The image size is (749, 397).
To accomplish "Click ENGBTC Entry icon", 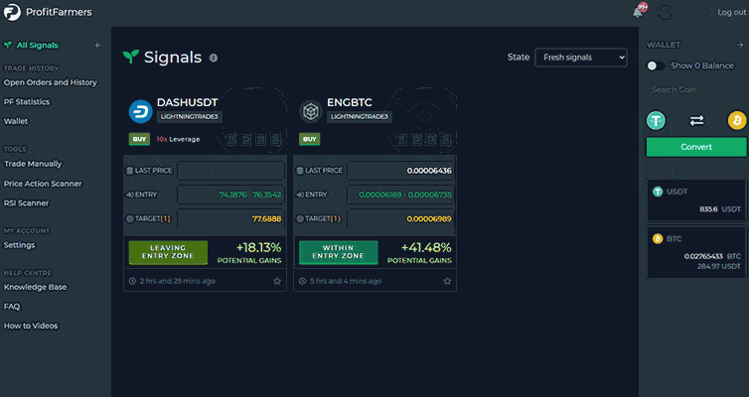I will pyautogui.click(x=300, y=195).
